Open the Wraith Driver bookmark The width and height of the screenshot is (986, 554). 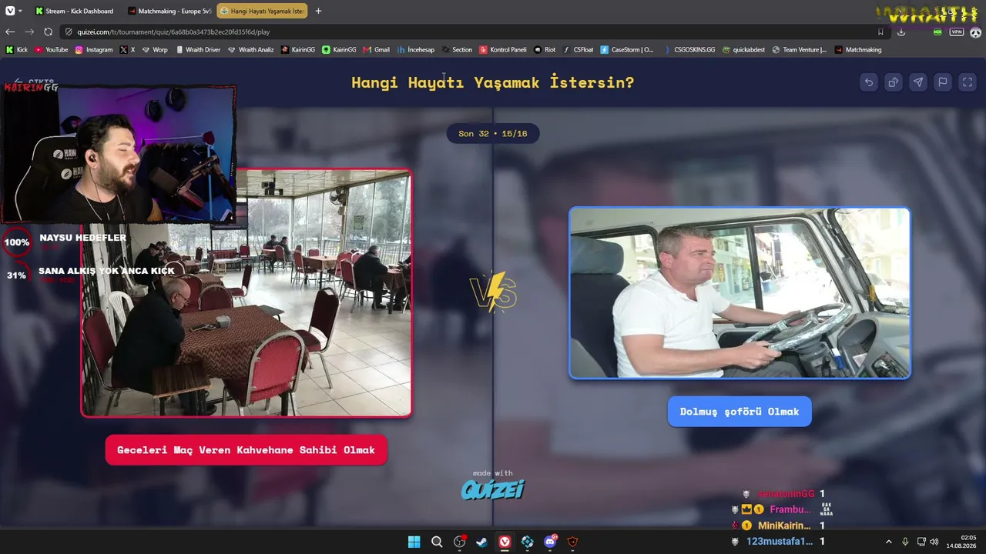tap(198, 50)
